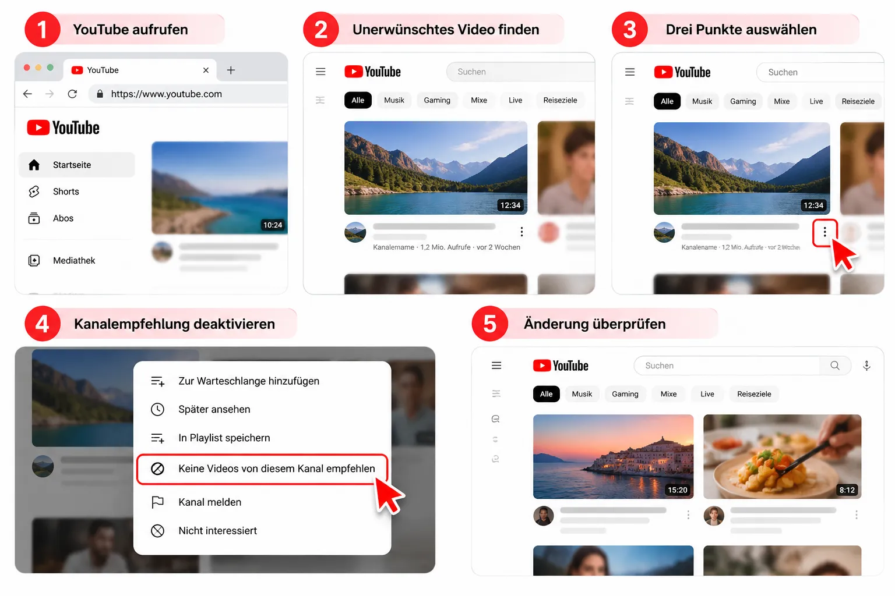895x596 pixels.
Task: Choose In Playlist speichern from the menu
Action: pyautogui.click(x=262, y=438)
